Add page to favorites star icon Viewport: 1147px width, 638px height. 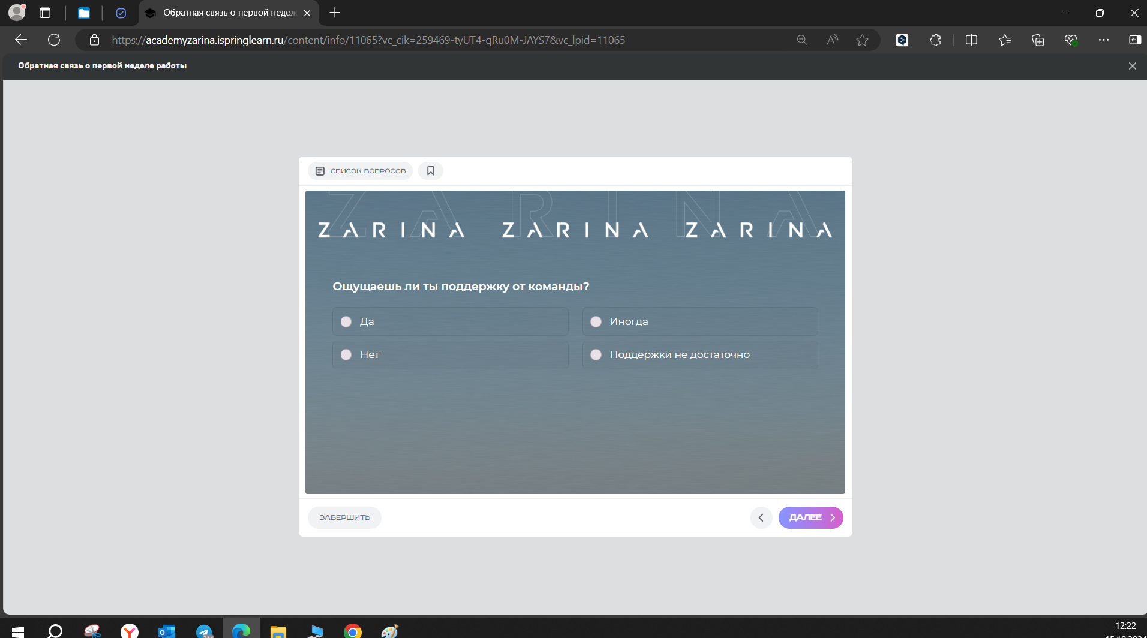(862, 40)
